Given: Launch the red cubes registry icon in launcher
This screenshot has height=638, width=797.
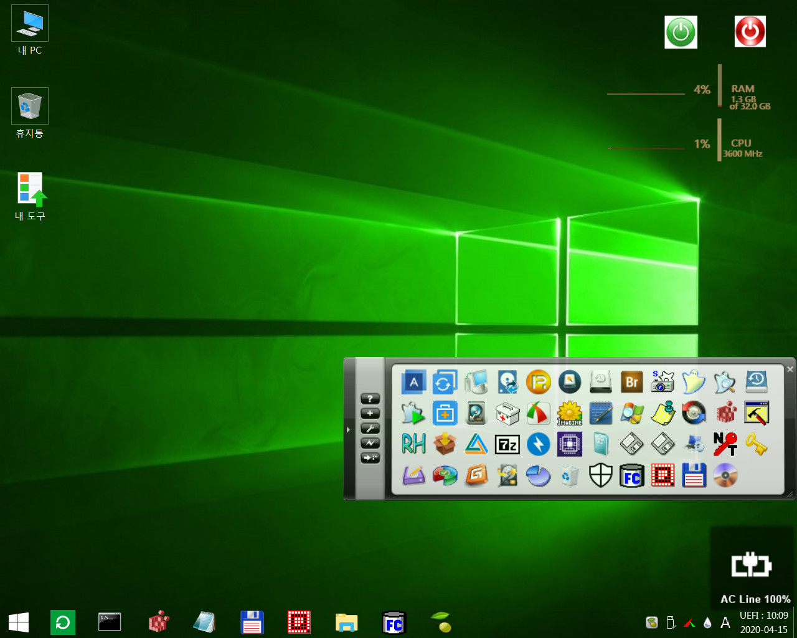Looking at the screenshot, I should [725, 413].
